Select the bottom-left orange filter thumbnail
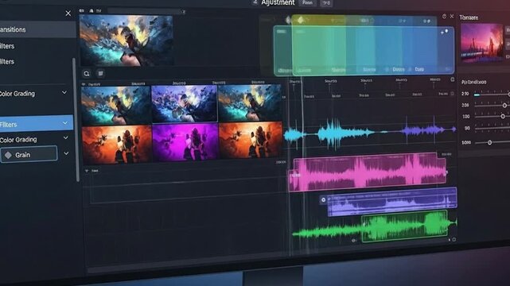This screenshot has height=286, width=510. click(x=117, y=144)
